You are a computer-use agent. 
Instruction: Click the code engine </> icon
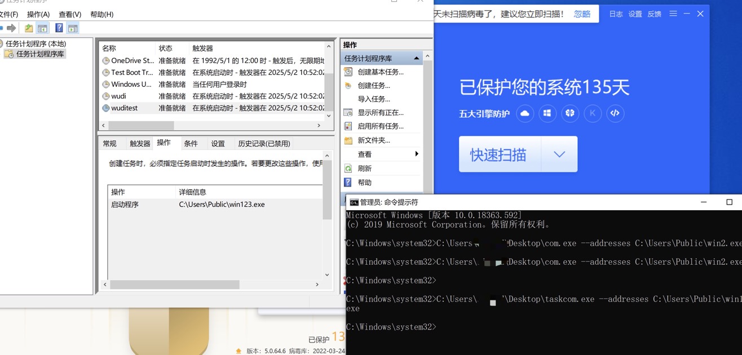click(x=615, y=113)
